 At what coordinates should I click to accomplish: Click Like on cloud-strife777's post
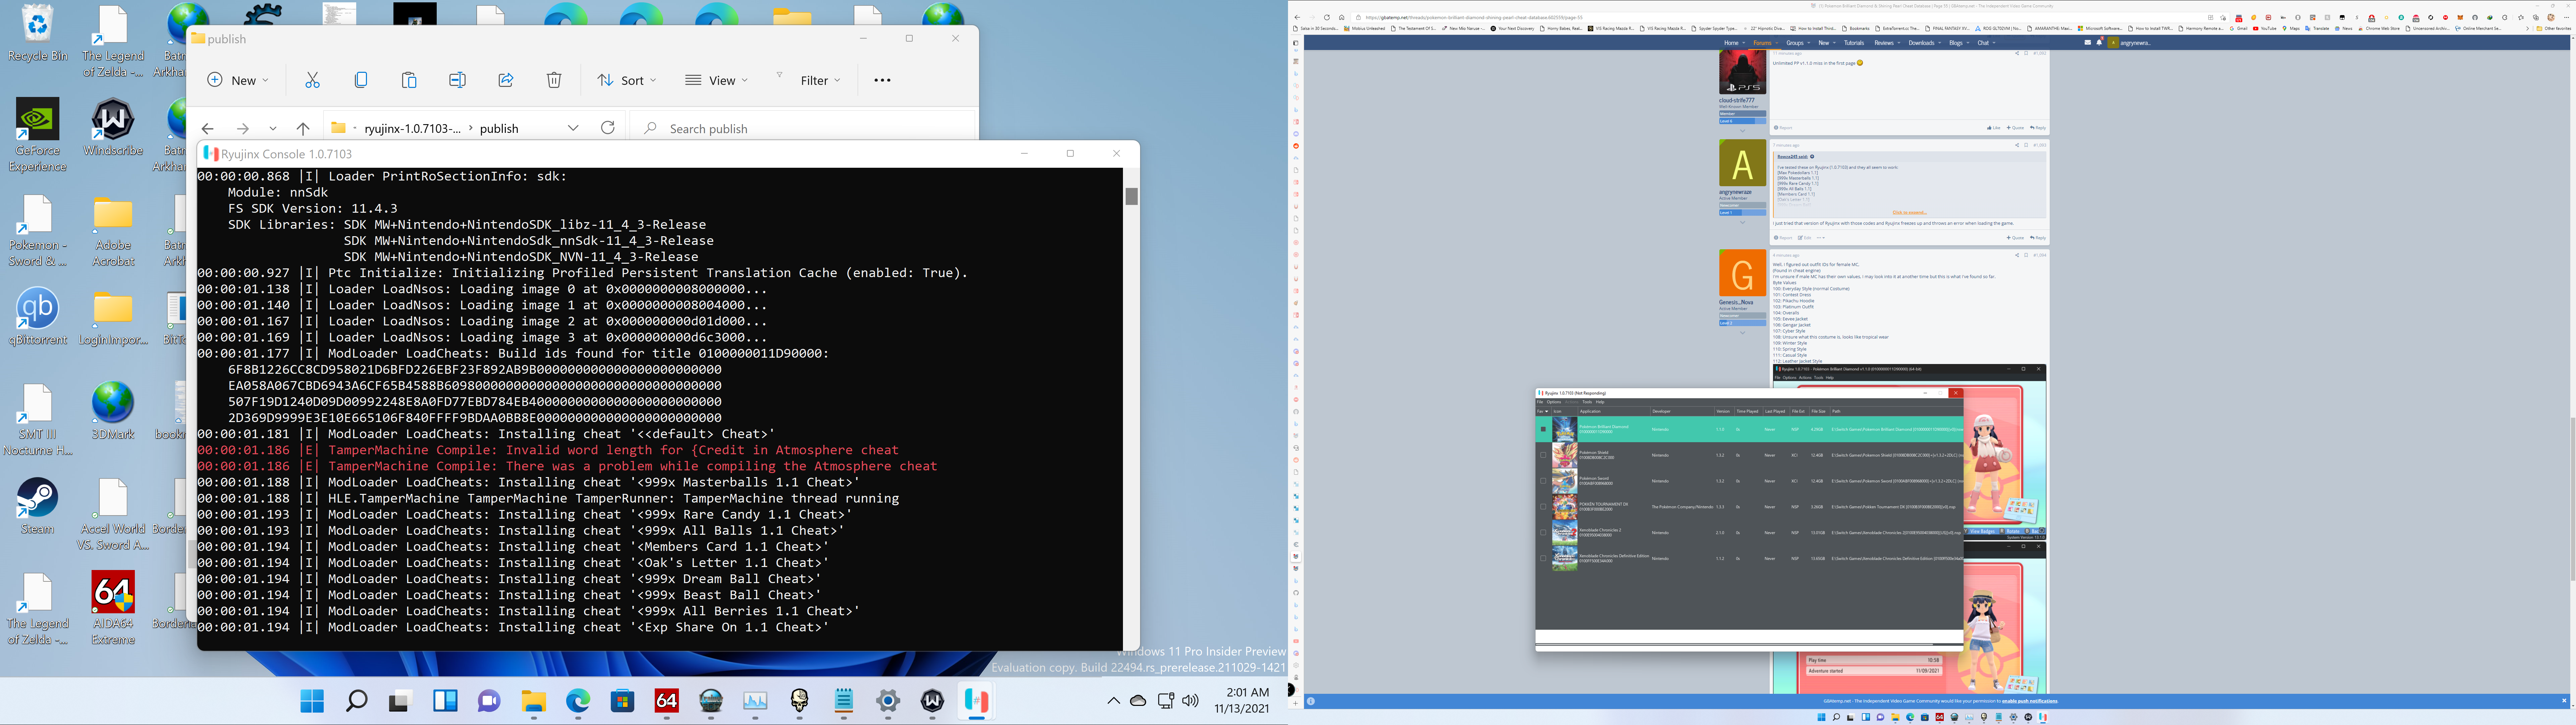[1994, 128]
